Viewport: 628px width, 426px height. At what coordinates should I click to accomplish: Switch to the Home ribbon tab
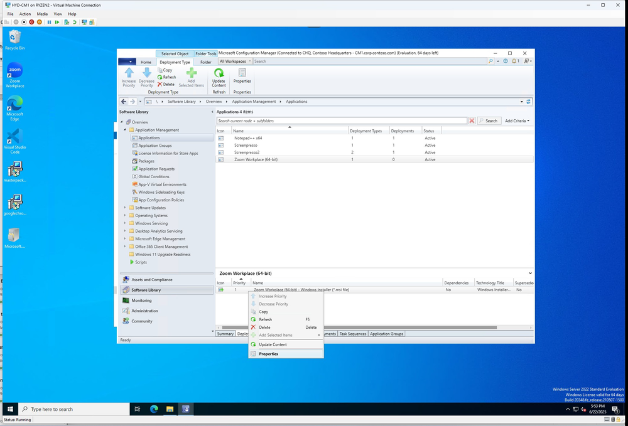point(146,62)
